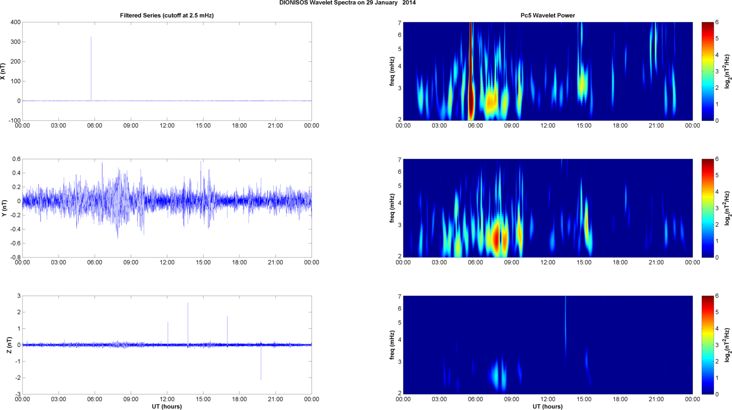Click the tallest positive spike in Z series
The width and height of the screenshot is (732, 410).
tap(188, 324)
